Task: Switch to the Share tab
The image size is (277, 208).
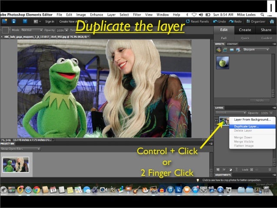Action: 266,30
